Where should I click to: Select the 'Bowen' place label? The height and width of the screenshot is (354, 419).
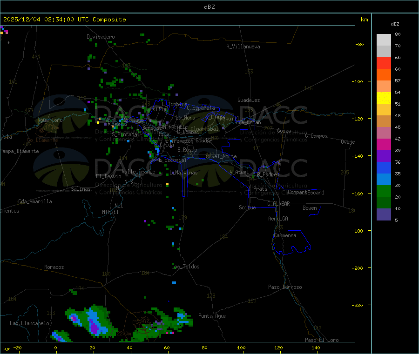point(310,208)
